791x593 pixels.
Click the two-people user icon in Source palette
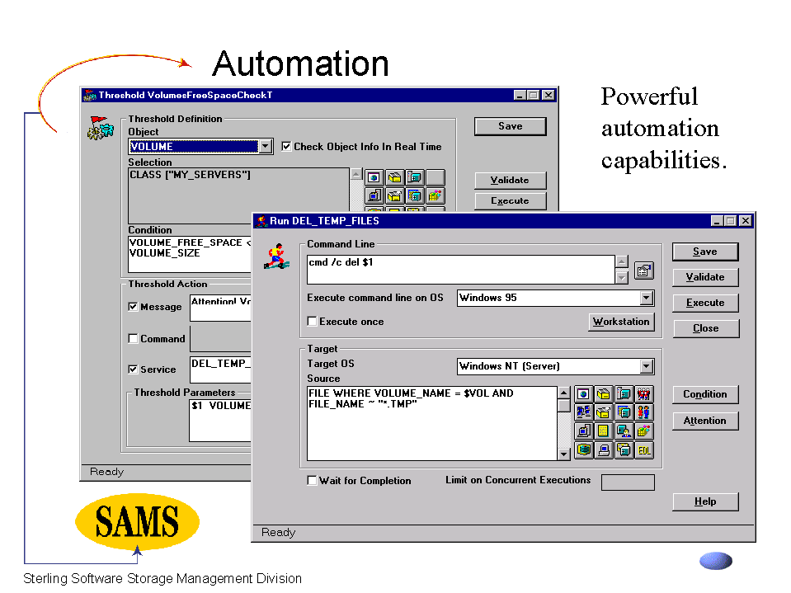[644, 412]
